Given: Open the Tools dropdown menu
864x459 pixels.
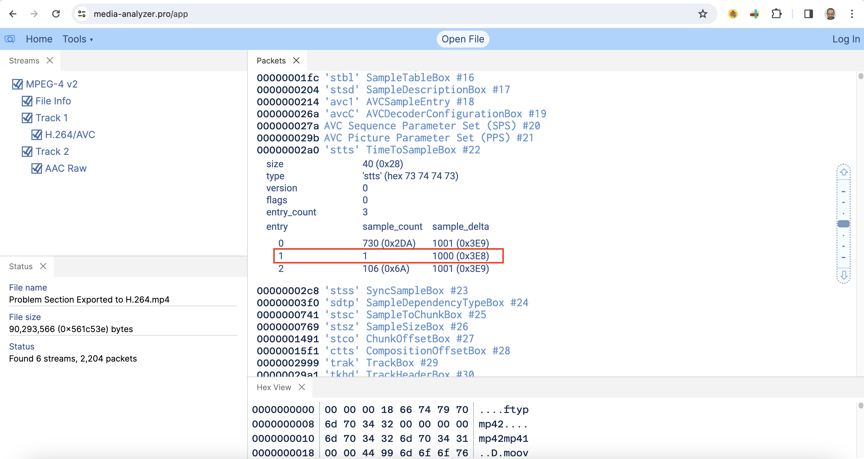Looking at the screenshot, I should [x=78, y=39].
